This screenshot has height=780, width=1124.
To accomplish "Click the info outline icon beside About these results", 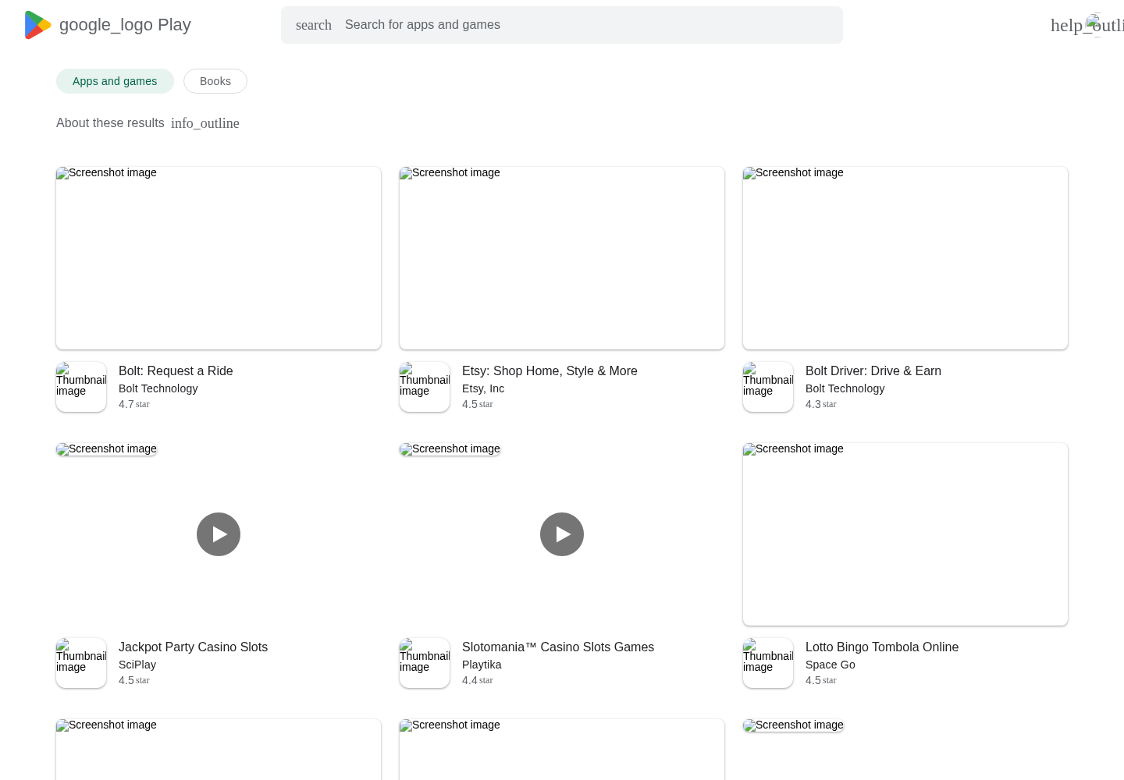I will [x=205, y=123].
